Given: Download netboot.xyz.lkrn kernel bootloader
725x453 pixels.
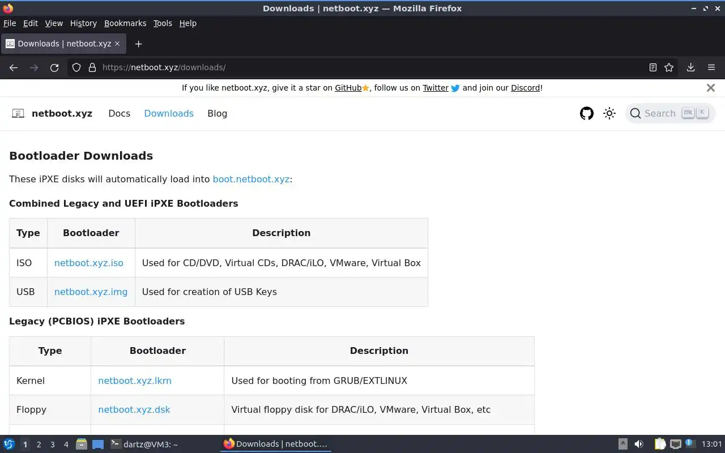Looking at the screenshot, I should (x=135, y=381).
